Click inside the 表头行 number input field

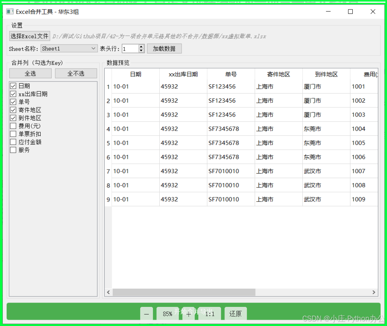tap(129, 49)
